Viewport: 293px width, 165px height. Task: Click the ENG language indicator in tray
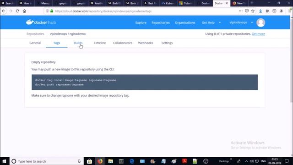pos(263,161)
